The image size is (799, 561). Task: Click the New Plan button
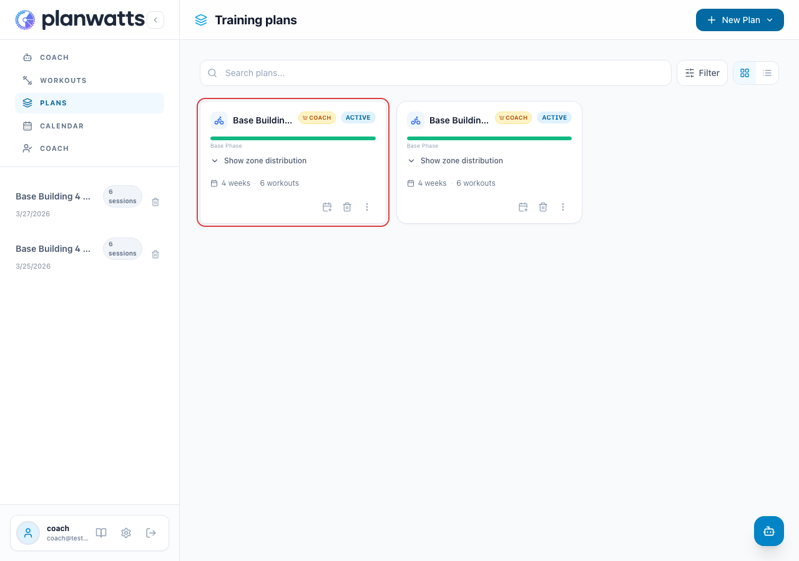click(740, 20)
